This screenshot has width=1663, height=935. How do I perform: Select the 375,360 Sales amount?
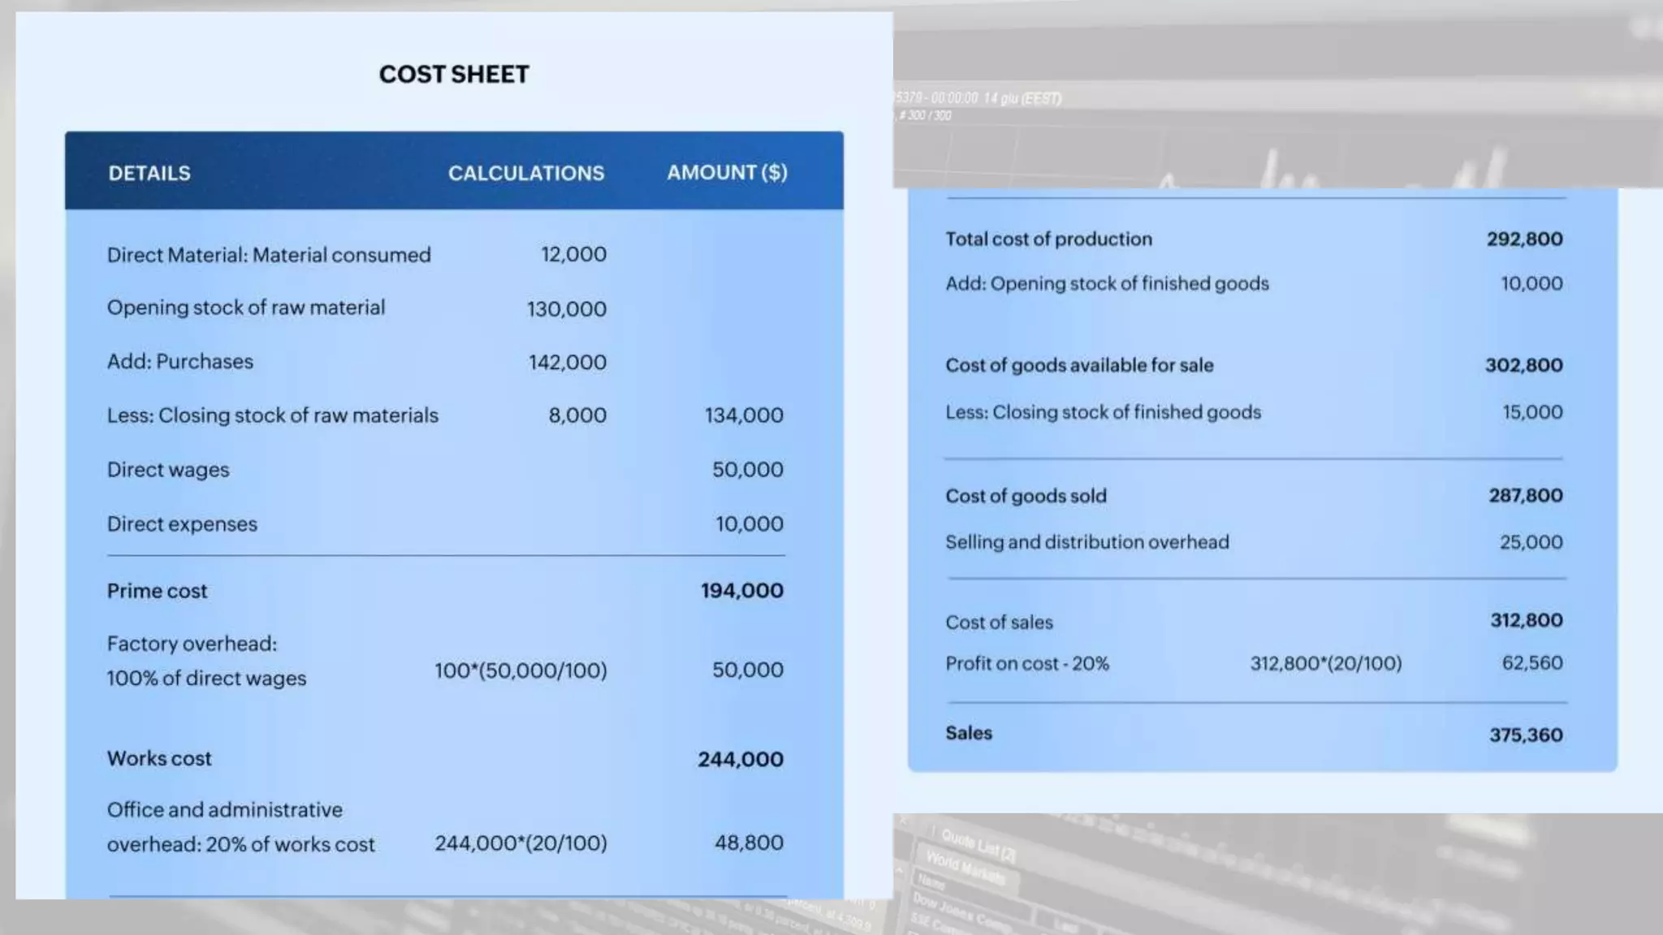pyautogui.click(x=1526, y=735)
